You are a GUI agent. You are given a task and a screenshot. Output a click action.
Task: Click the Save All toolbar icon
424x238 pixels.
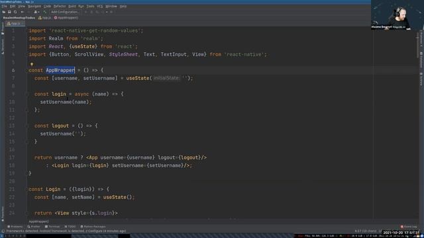point(9,12)
